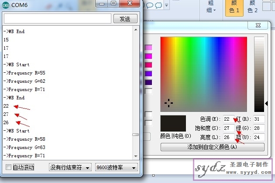Click the output value '22'
Screen dimensions: 275x183
(6, 106)
